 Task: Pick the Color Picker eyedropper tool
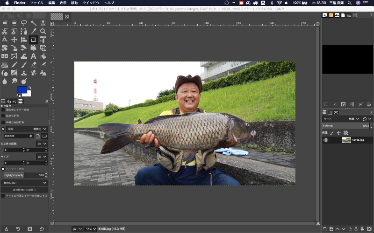pos(33,32)
